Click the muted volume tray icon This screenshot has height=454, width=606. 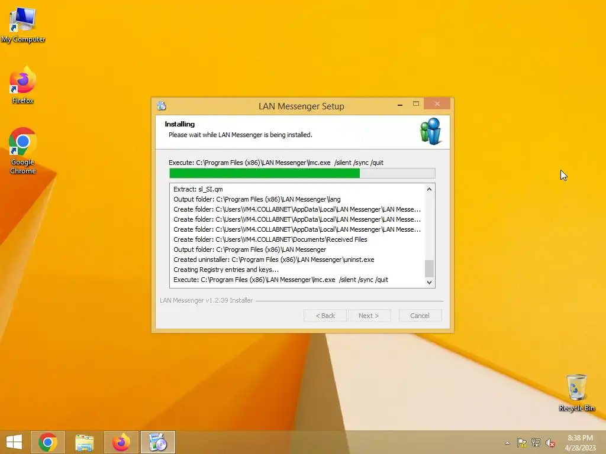pyautogui.click(x=550, y=443)
